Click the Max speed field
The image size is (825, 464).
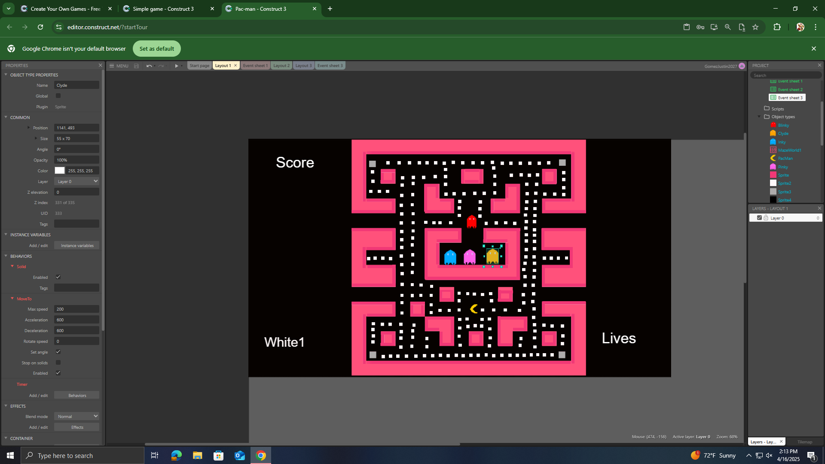(77, 309)
